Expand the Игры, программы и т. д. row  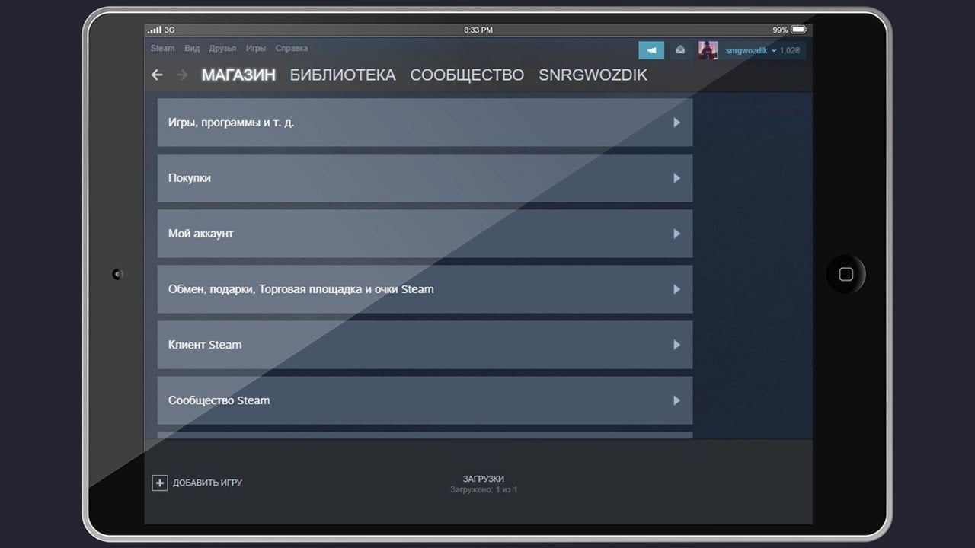pyautogui.click(x=425, y=122)
